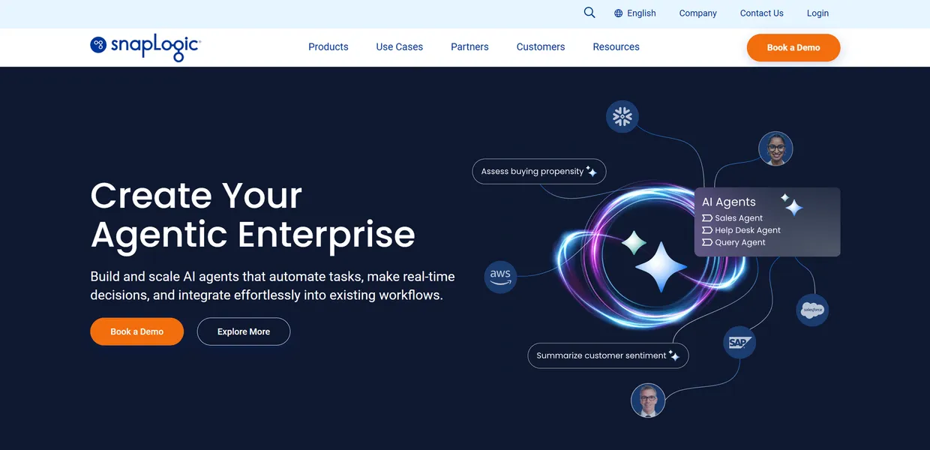
Task: Click the AWS icon in the diagram
Action: (500, 276)
